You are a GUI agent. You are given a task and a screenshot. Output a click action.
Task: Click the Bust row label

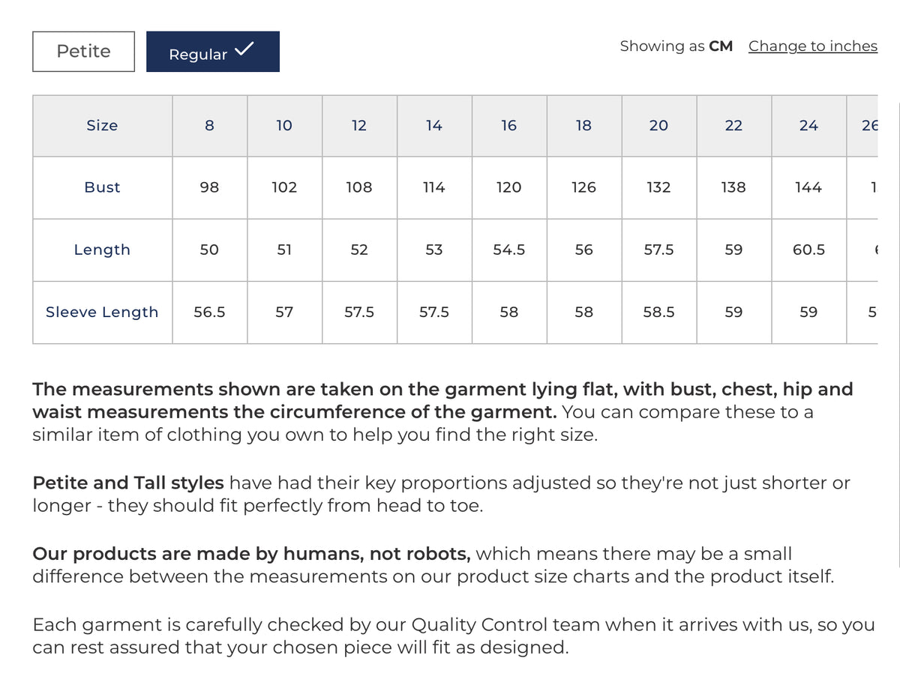(102, 187)
